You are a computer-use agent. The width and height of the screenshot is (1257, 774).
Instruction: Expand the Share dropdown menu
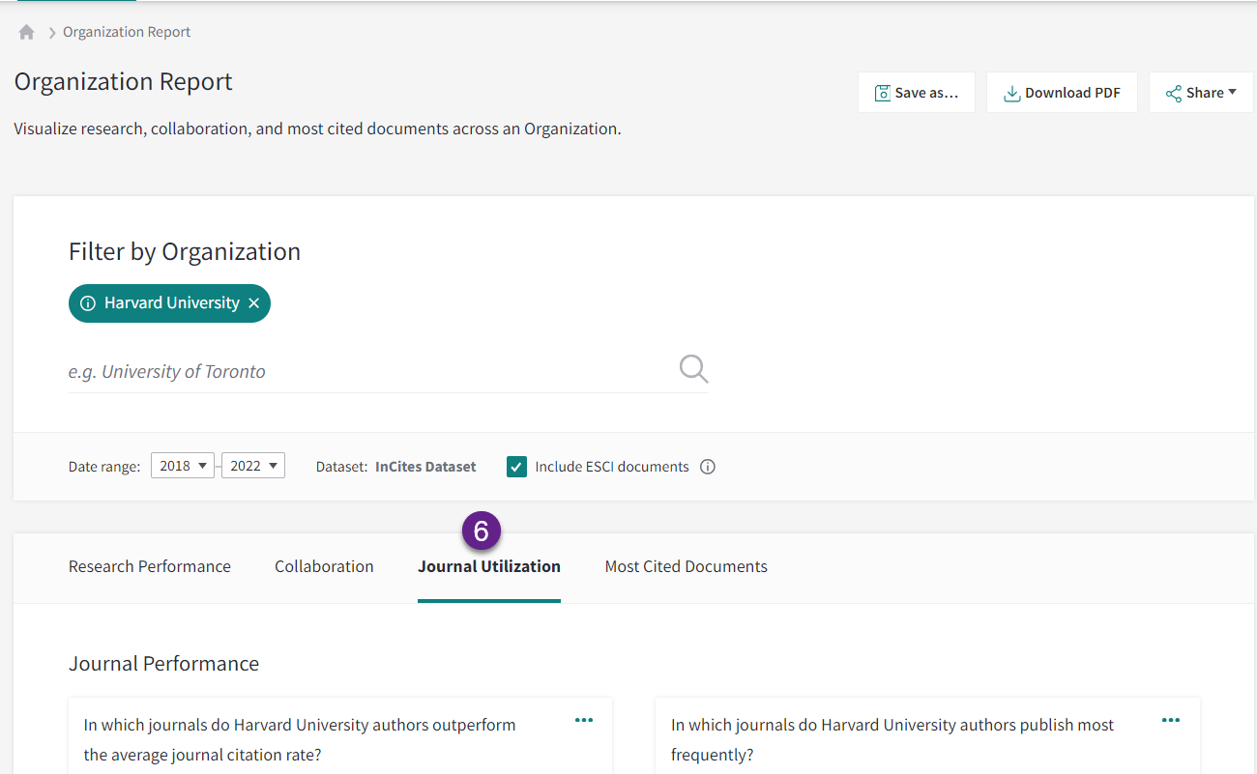click(1201, 93)
